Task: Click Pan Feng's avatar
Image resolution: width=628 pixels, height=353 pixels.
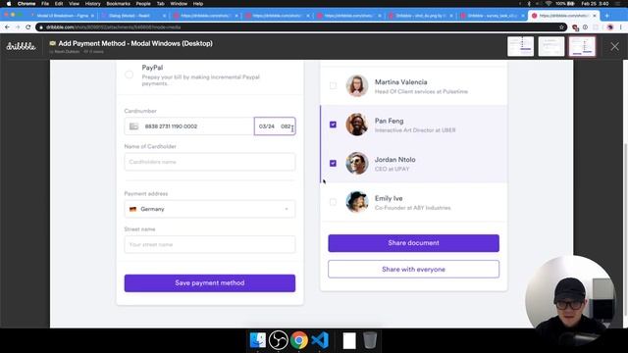Action: pyautogui.click(x=357, y=125)
